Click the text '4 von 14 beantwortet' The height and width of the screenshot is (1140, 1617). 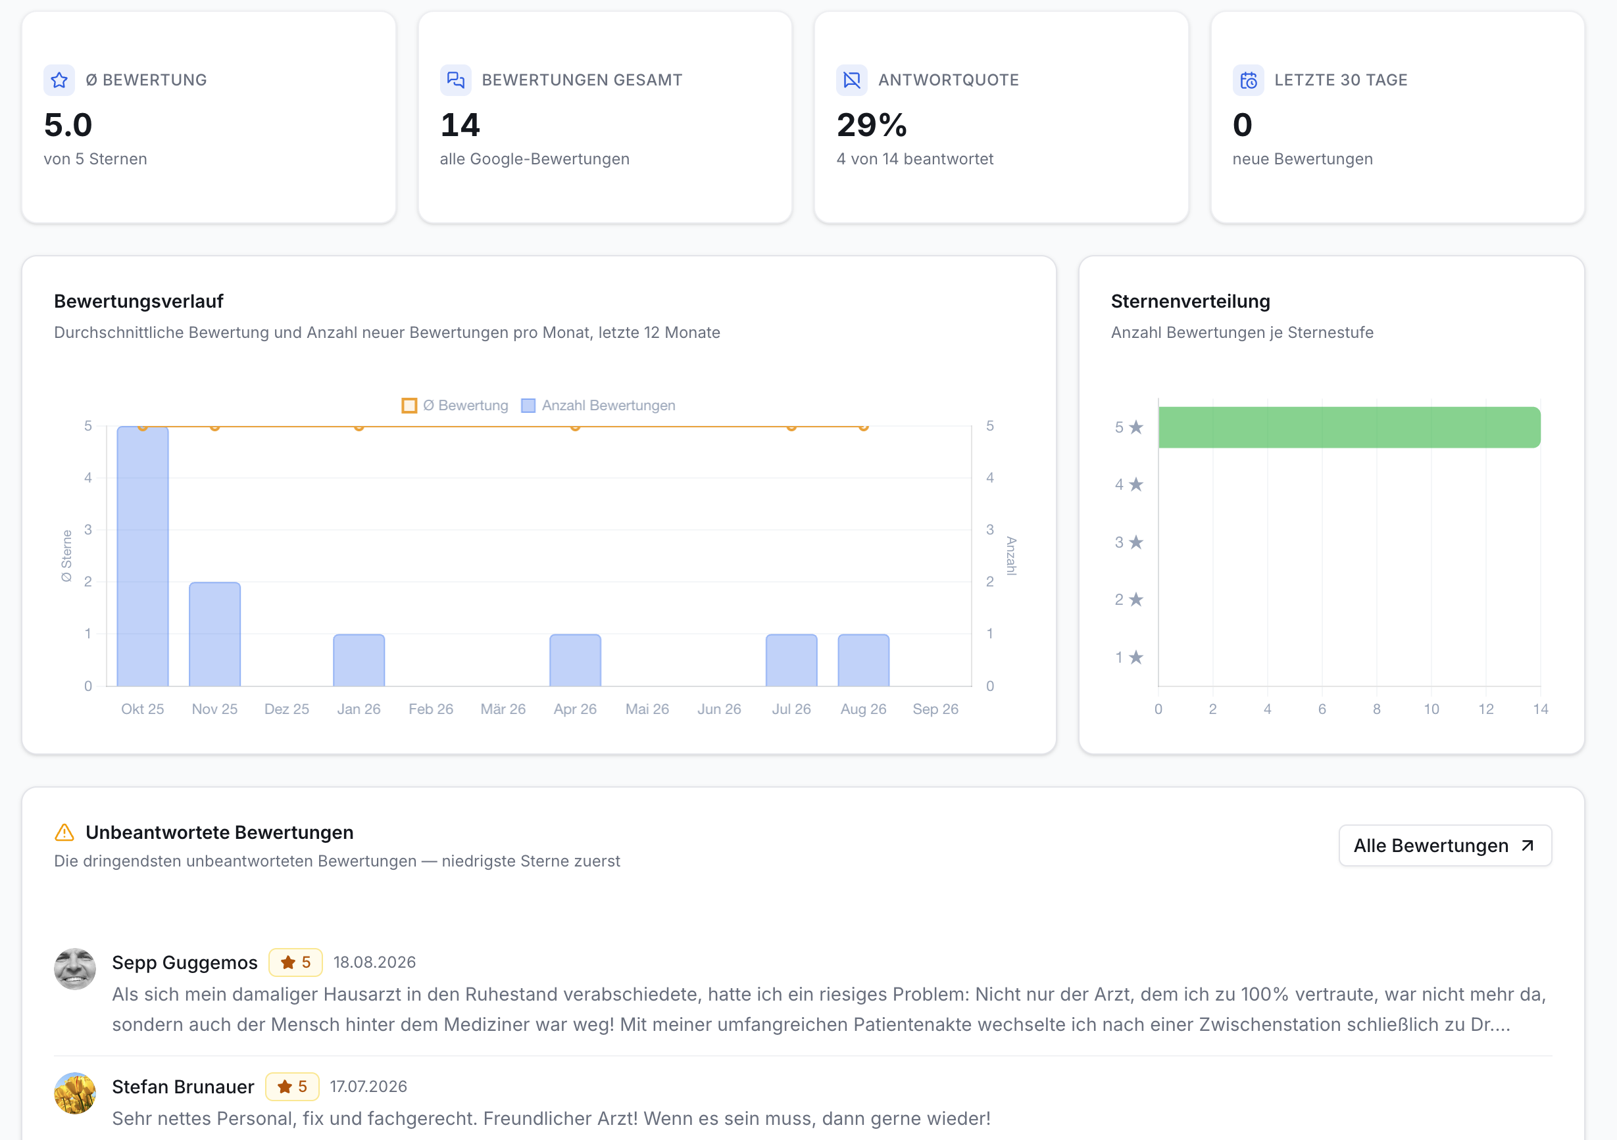pos(915,159)
